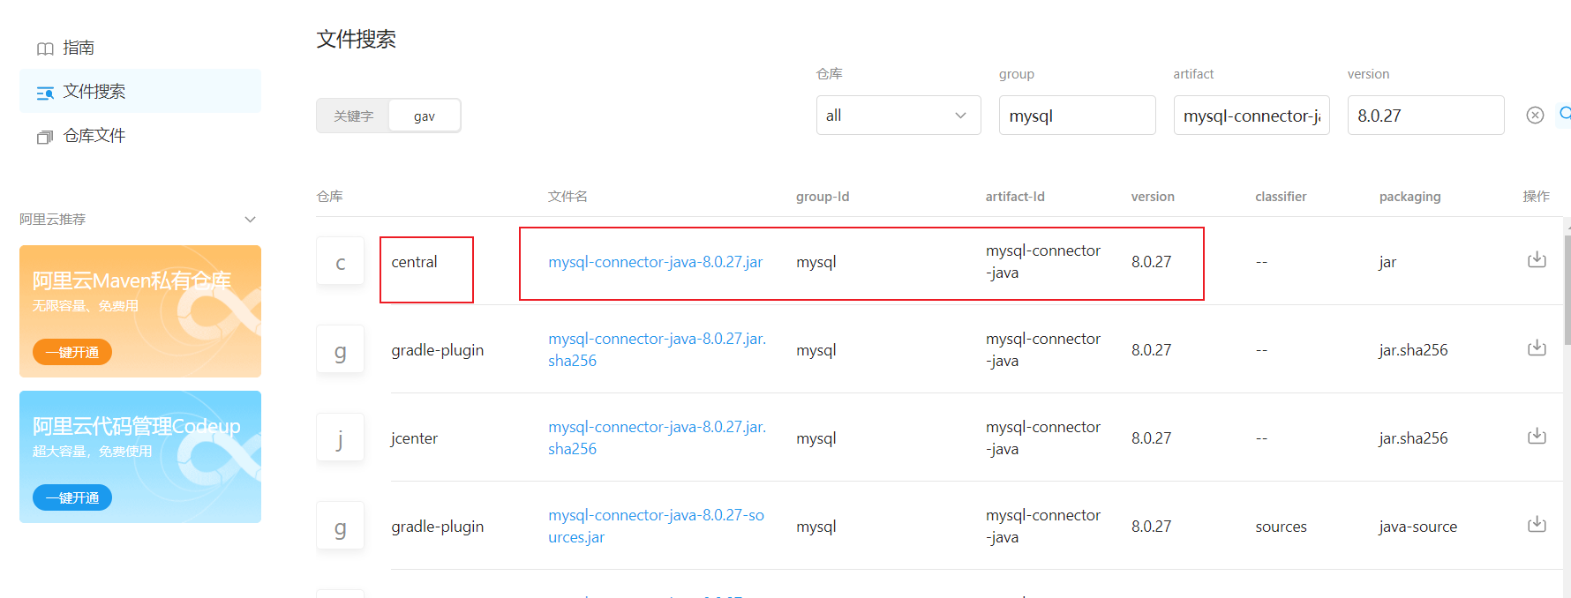1571x598 pixels.
Task: Click the 'central' repository cell
Action: click(x=414, y=262)
